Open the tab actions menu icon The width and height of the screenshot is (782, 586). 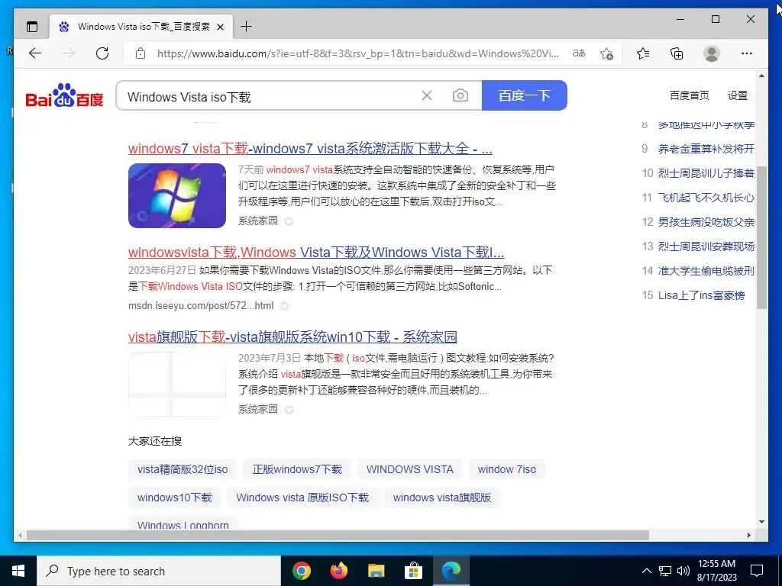tap(32, 27)
